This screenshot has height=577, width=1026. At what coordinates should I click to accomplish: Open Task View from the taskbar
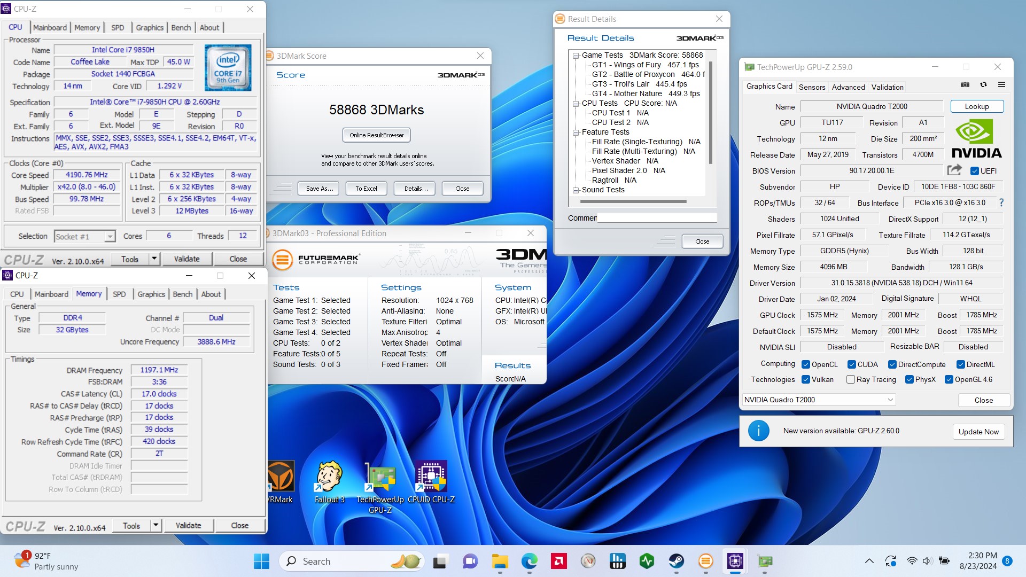click(x=440, y=561)
